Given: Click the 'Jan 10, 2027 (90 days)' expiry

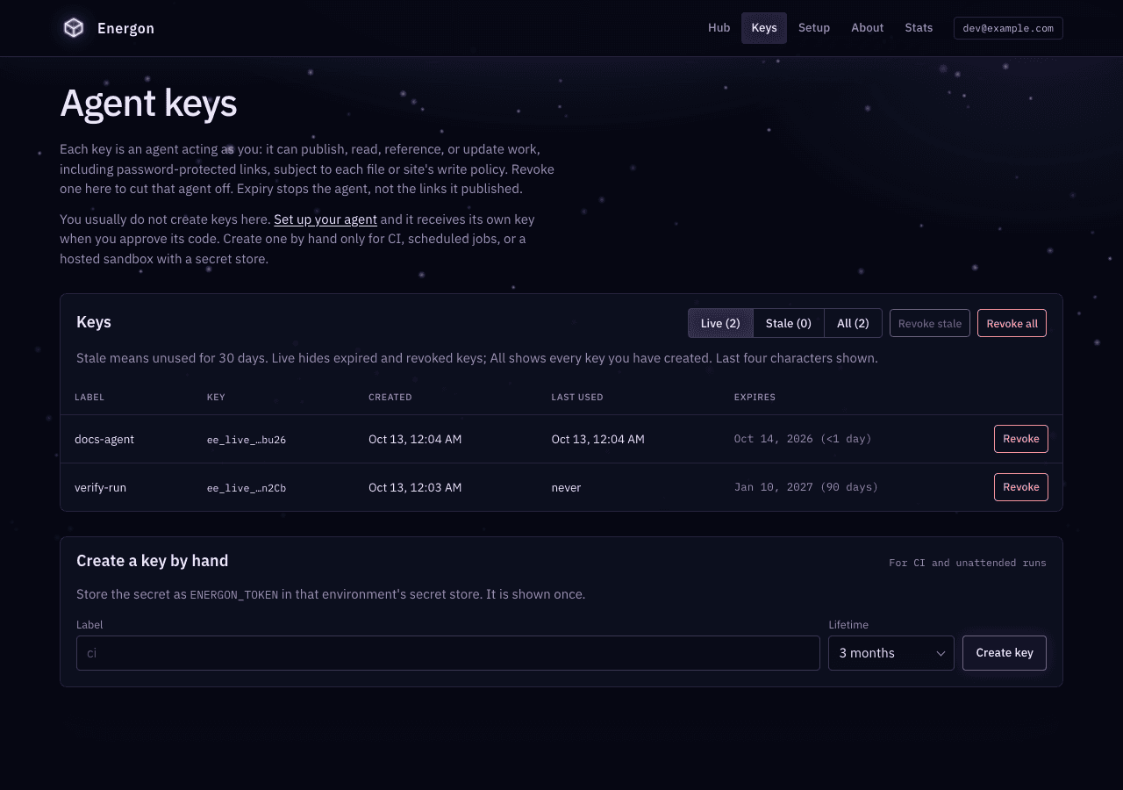Looking at the screenshot, I should pos(806,487).
